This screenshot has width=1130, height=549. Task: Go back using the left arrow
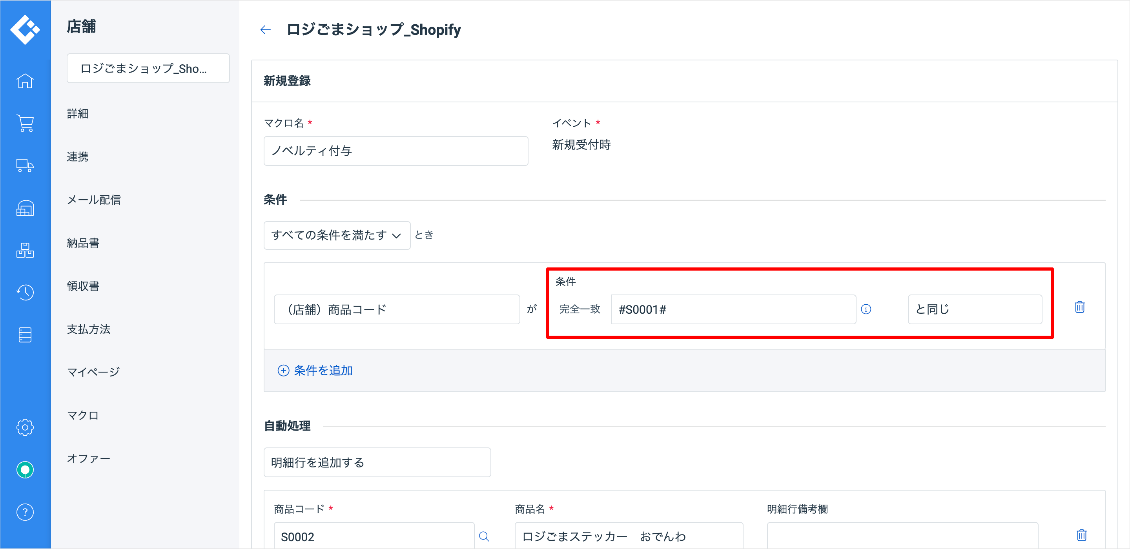tap(265, 30)
